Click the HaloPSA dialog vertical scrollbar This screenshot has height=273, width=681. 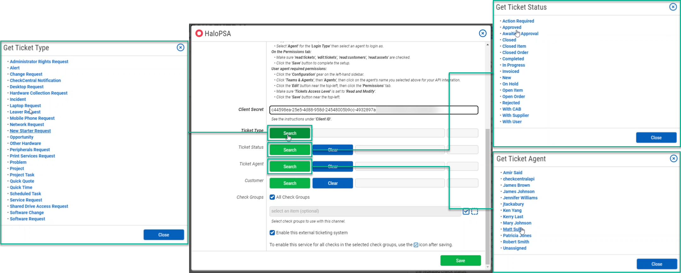point(488,189)
